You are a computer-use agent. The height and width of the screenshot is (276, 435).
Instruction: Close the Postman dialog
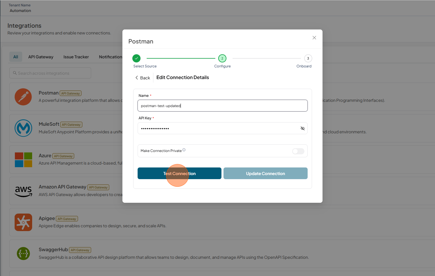click(x=314, y=38)
